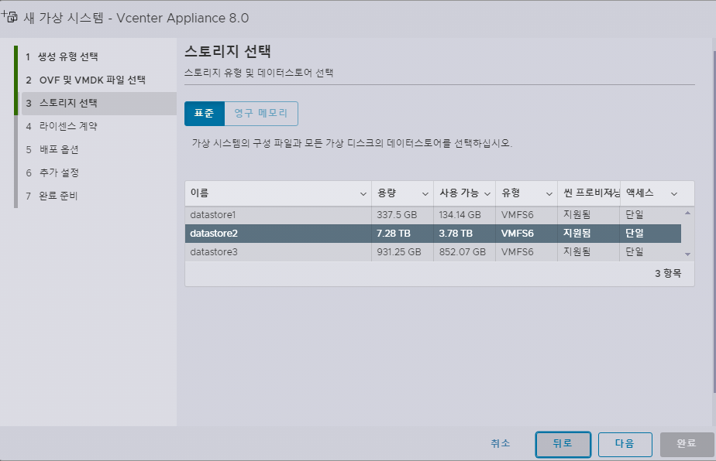Click the 852.07 GB free space cell
This screenshot has width=716, height=461.
pyautogui.click(x=463, y=251)
